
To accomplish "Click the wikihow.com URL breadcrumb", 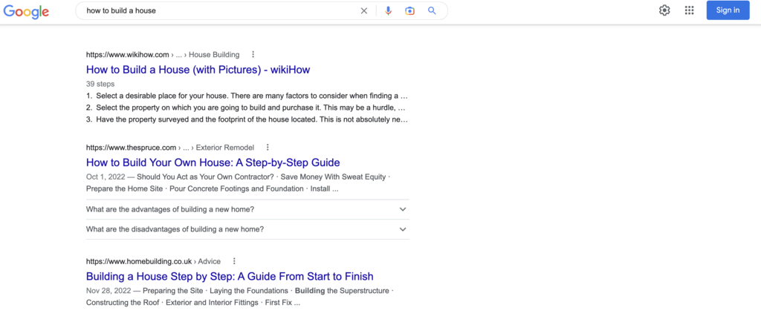I will (128, 54).
